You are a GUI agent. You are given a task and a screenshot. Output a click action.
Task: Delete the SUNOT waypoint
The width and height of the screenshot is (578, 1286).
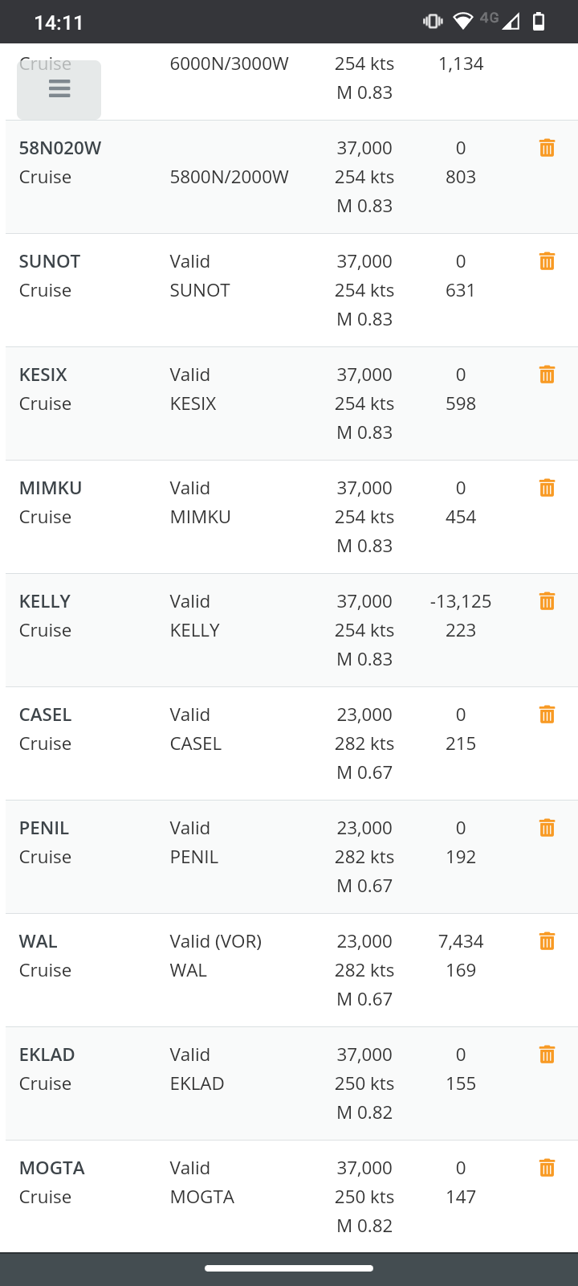pyautogui.click(x=547, y=261)
